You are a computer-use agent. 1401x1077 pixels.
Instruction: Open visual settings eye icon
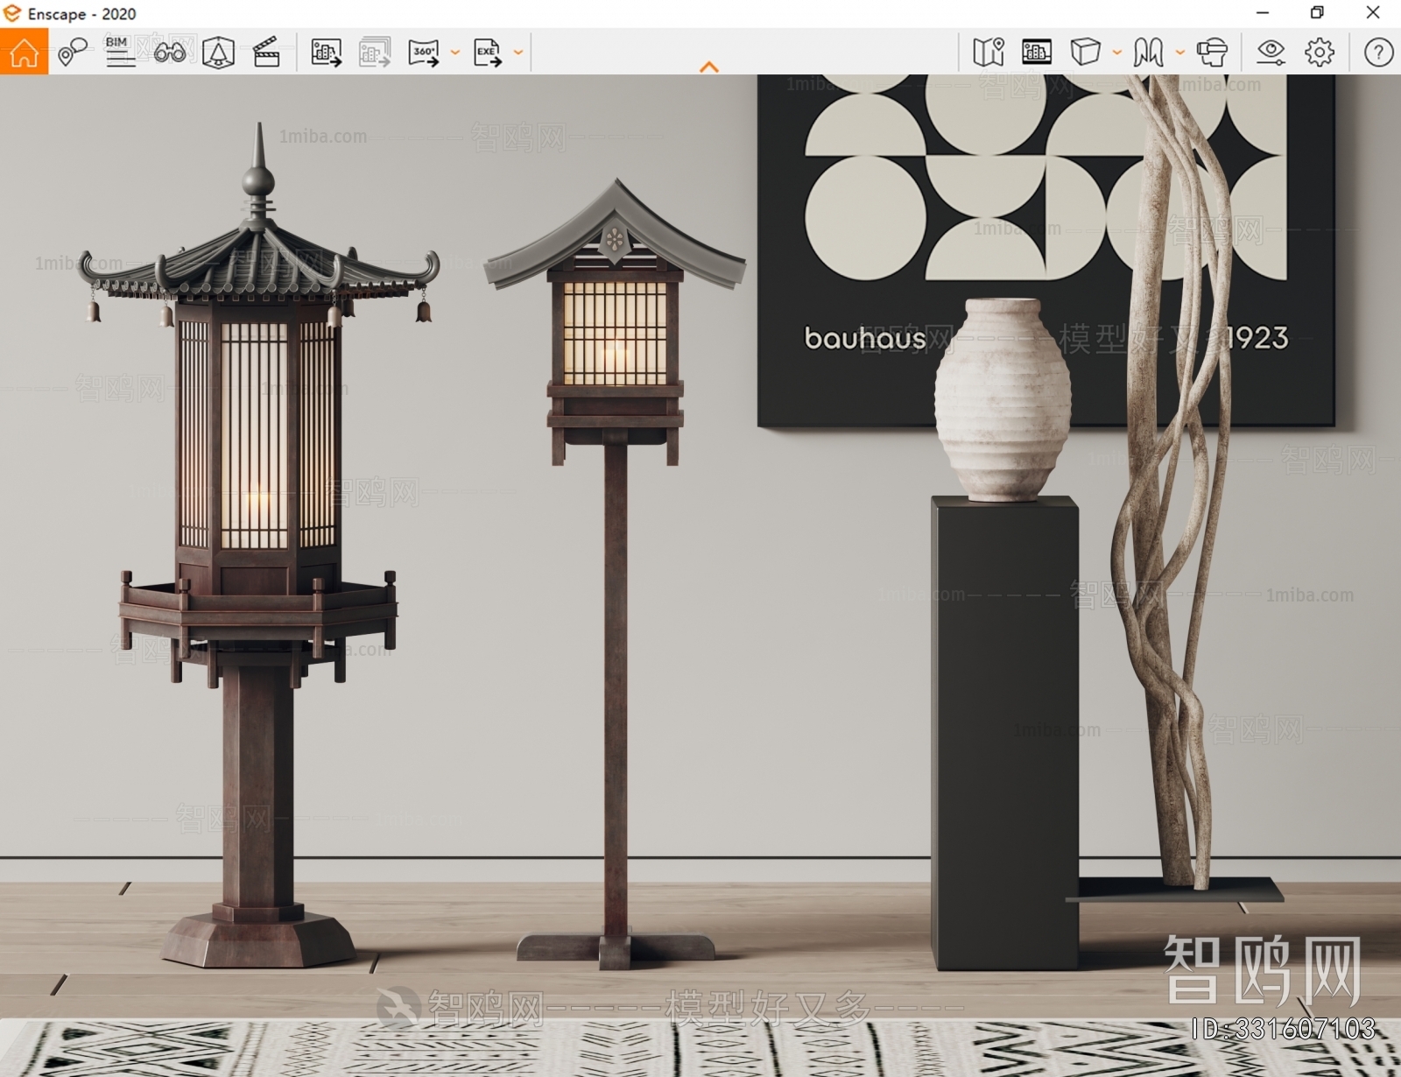1271,52
